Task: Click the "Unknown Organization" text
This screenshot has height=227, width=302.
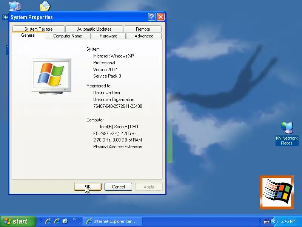Action: (x=114, y=100)
